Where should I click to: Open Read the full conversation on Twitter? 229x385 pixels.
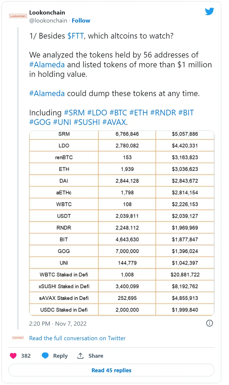pos(77,338)
